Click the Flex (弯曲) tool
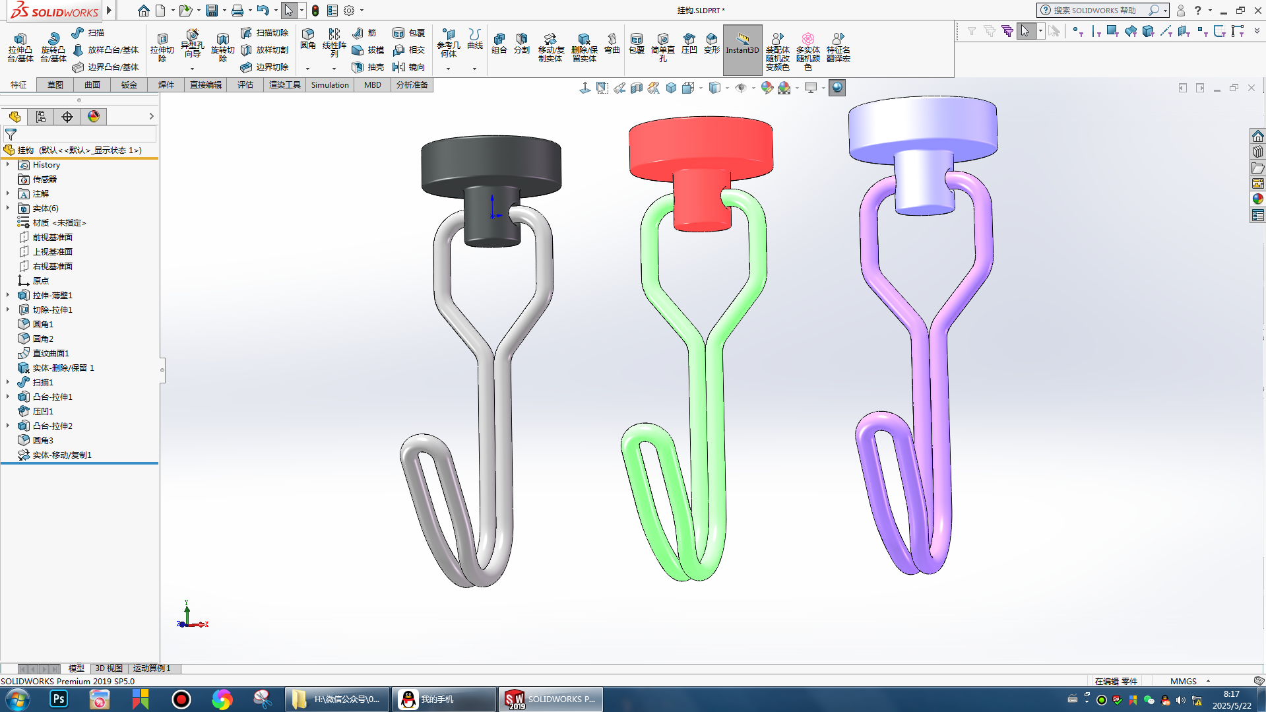Image resolution: width=1266 pixels, height=712 pixels. point(612,44)
